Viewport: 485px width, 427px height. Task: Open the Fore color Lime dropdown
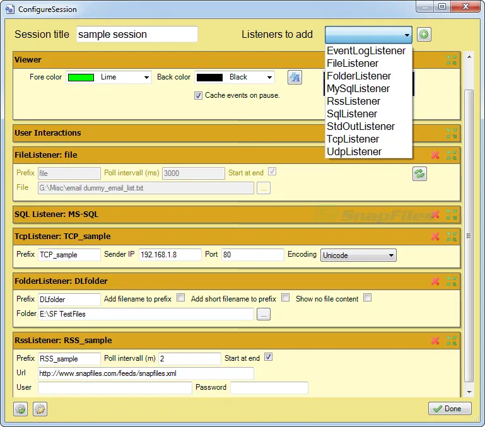click(109, 78)
